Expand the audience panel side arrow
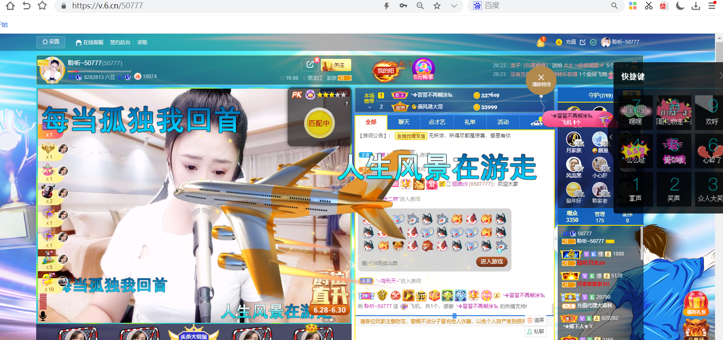 [556, 239]
